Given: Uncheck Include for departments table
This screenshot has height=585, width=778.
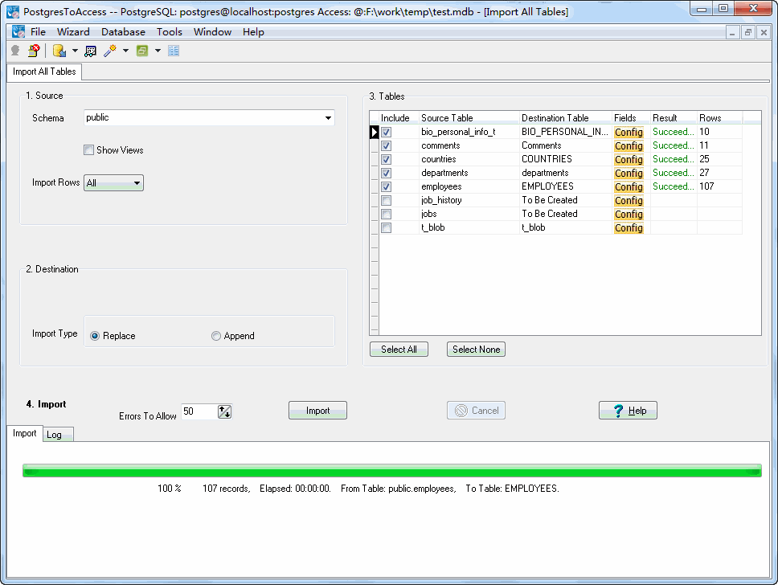Looking at the screenshot, I should 386,173.
